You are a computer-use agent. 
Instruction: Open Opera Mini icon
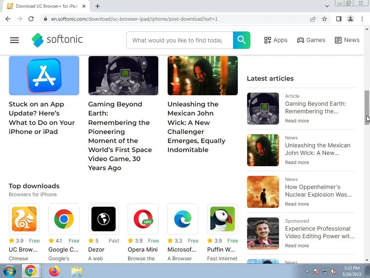click(143, 219)
